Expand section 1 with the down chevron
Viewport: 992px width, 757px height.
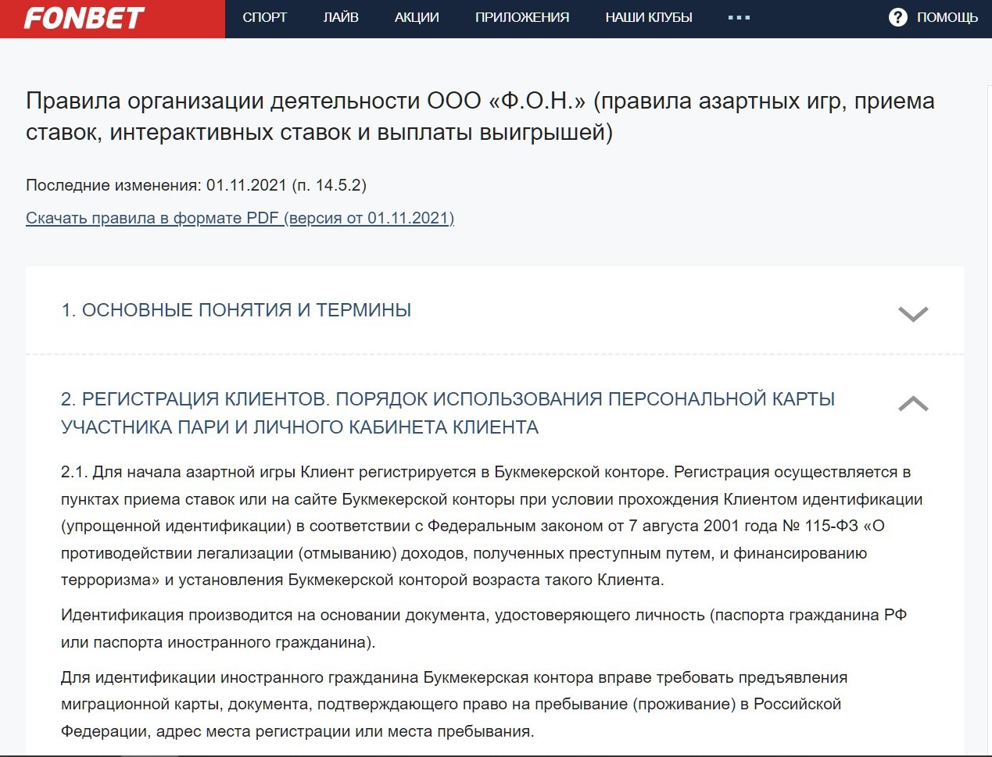point(913,313)
